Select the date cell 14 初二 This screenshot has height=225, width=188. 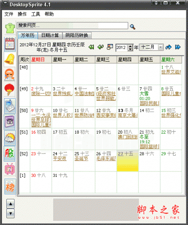(149, 117)
